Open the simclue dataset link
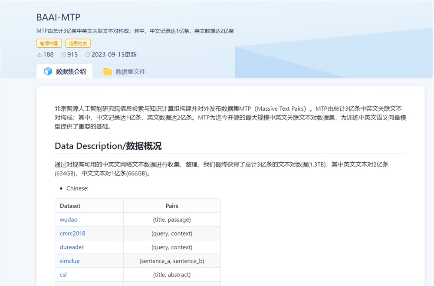Image resolution: width=434 pixels, height=286 pixels. point(70,261)
